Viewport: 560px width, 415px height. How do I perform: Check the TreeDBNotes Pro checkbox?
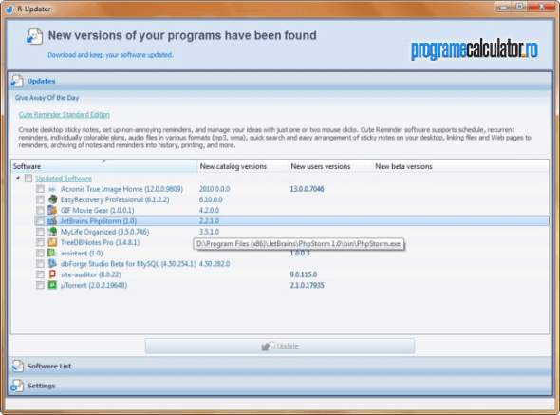tap(40, 242)
